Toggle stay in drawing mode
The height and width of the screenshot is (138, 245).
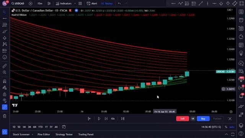tap(5, 88)
